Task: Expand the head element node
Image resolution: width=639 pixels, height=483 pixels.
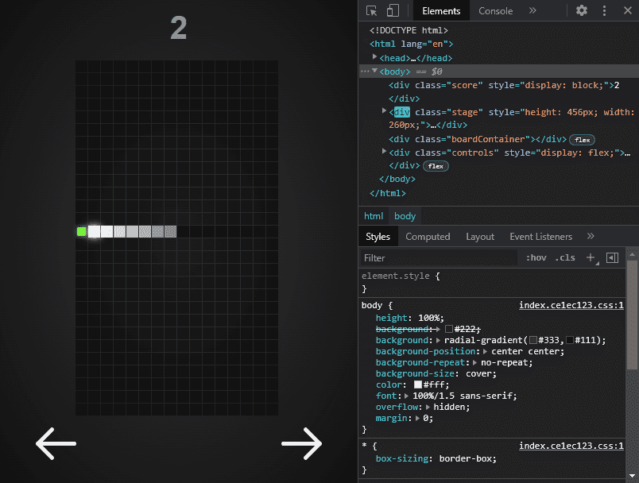Action: click(x=375, y=57)
